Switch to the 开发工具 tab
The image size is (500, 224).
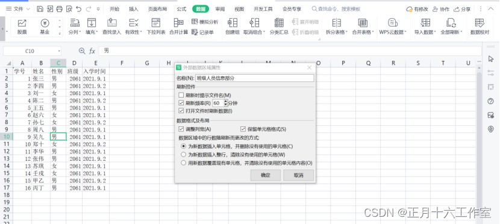[263, 9]
